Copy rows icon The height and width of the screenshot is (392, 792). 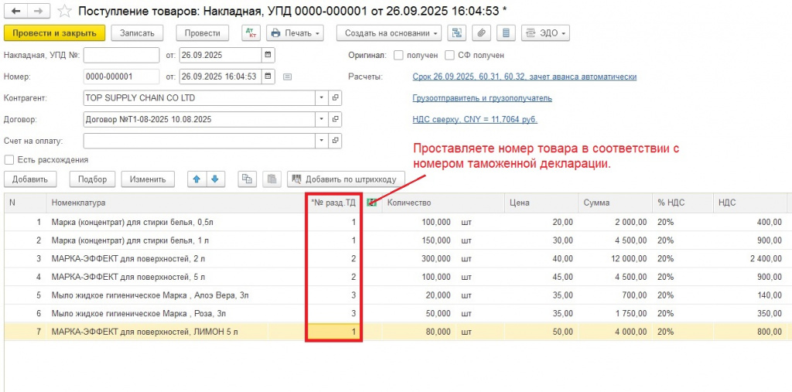coord(247,179)
